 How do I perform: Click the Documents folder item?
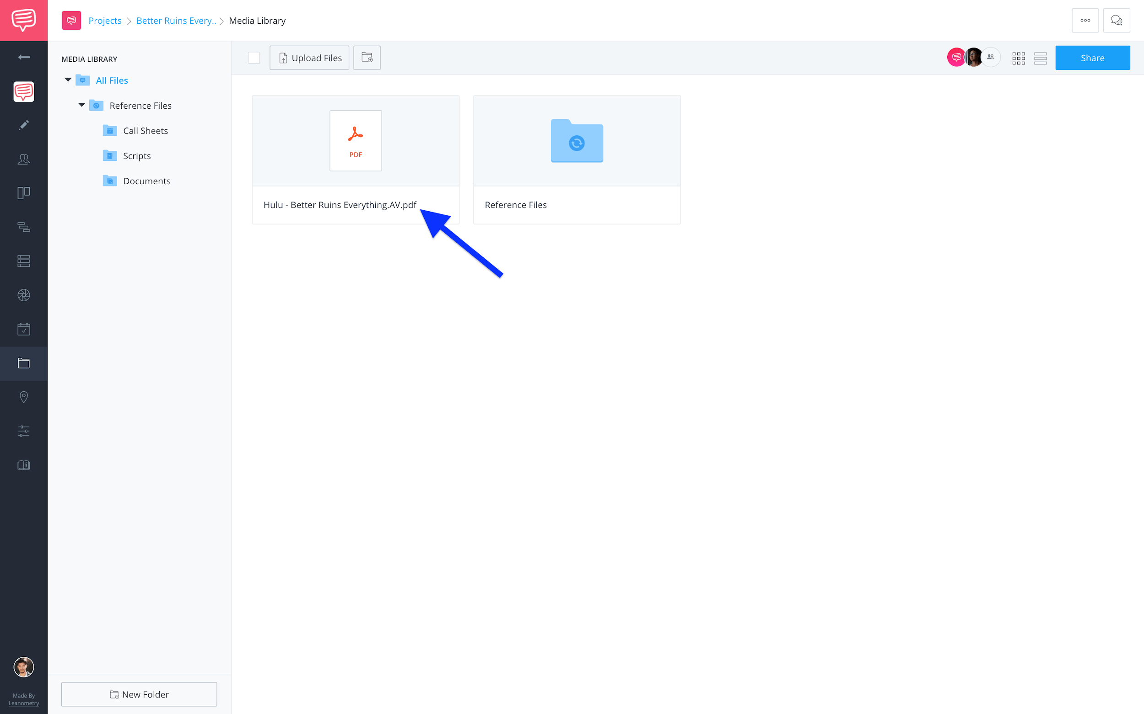(146, 180)
